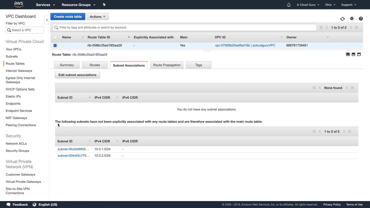
Task: Maximize the details pane layout icon
Action: point(359,54)
